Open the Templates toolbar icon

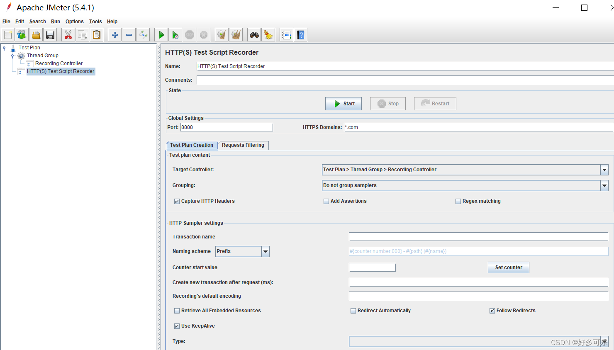click(x=22, y=35)
